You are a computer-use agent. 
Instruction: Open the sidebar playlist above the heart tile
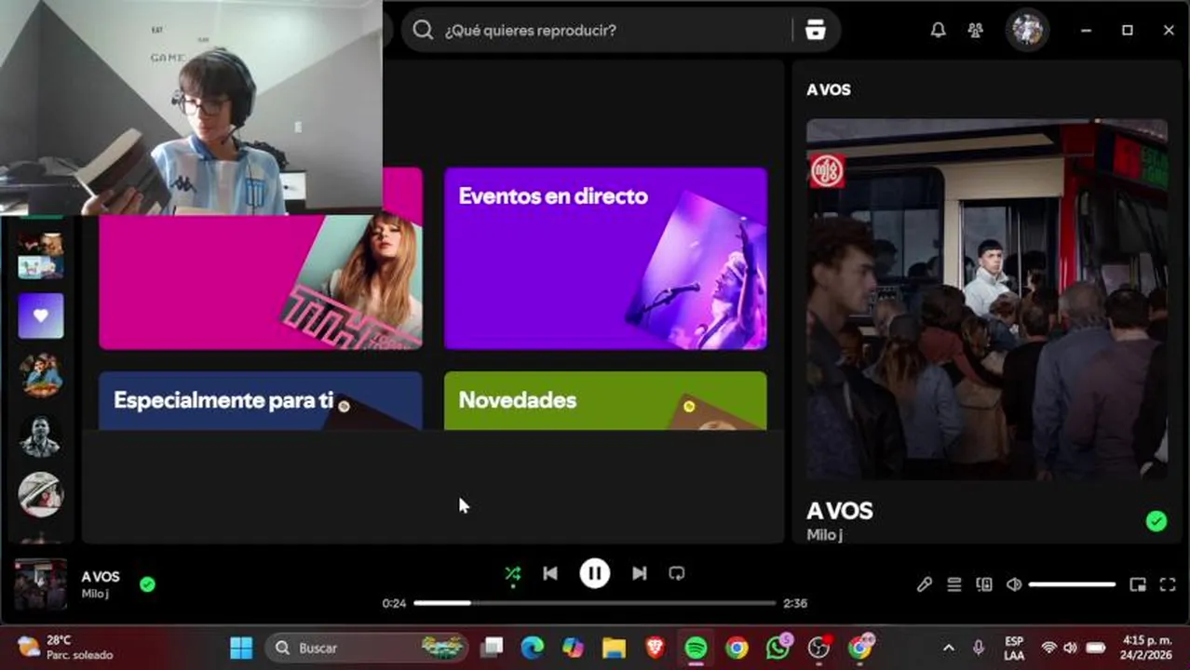pyautogui.click(x=41, y=255)
